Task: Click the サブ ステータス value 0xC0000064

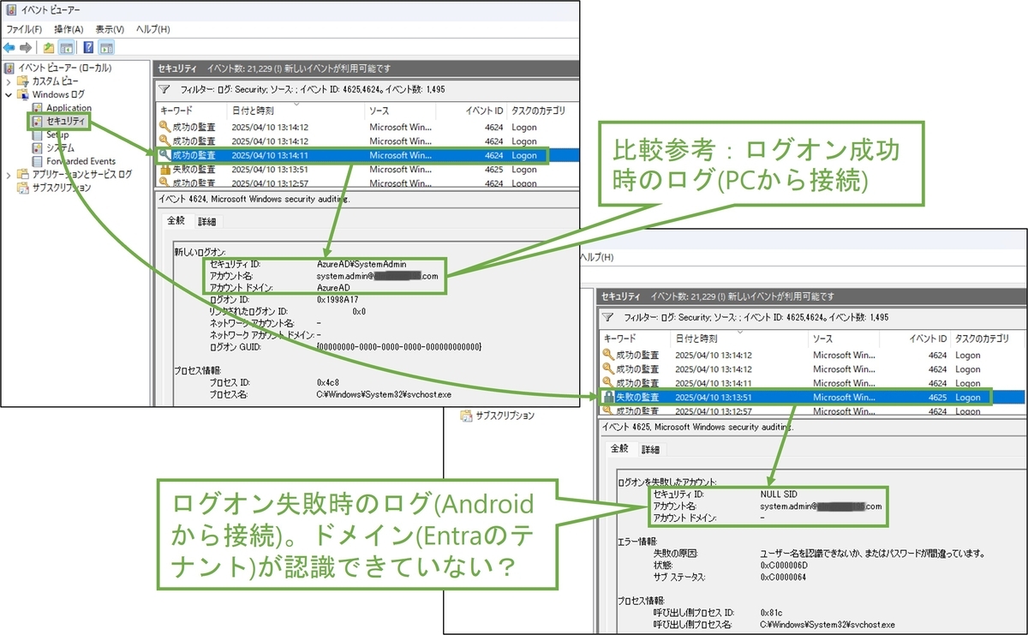Action: [784, 577]
